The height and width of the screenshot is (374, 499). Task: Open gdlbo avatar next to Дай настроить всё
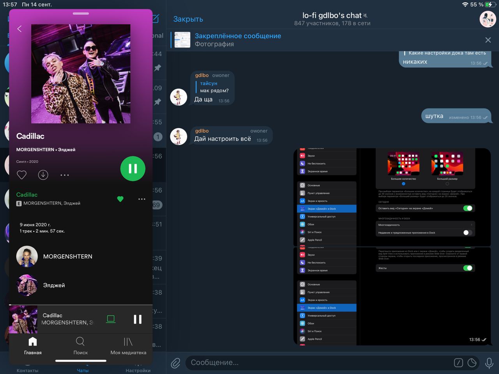(x=179, y=136)
